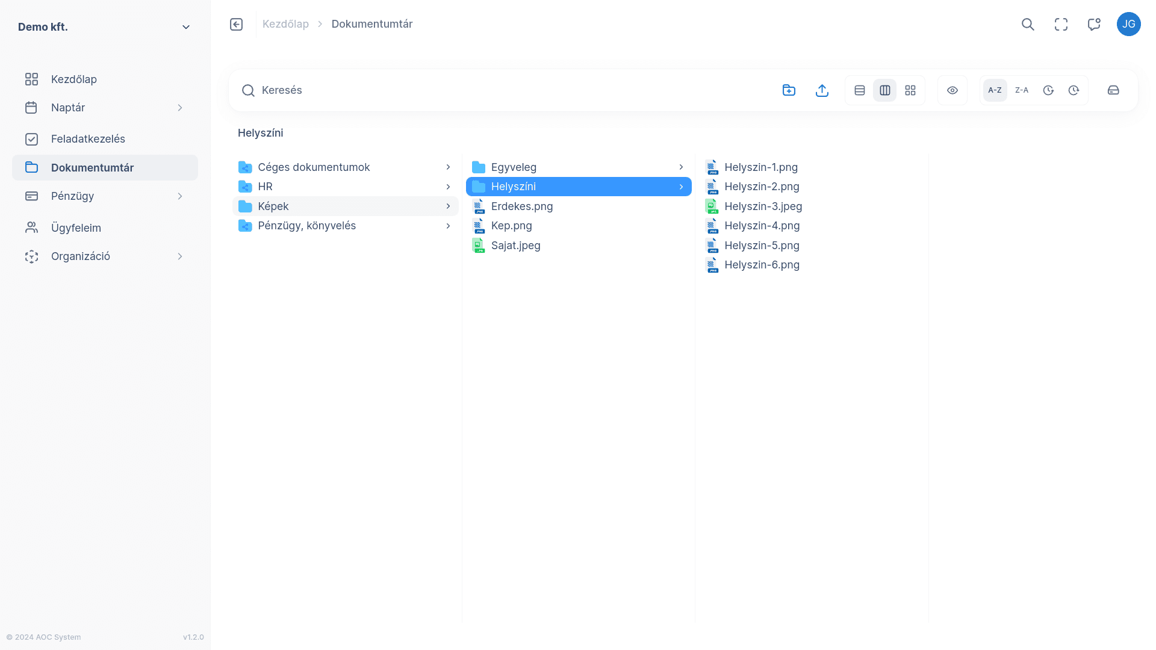This screenshot has height=650, width=1156.
Task: Switch to list view layout
Action: coord(859,90)
